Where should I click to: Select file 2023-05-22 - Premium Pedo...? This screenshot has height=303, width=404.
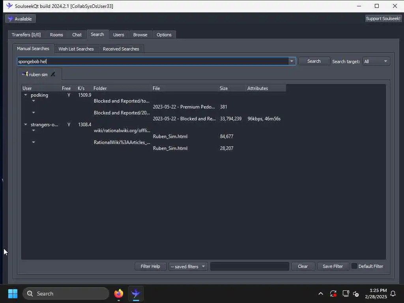(184, 107)
